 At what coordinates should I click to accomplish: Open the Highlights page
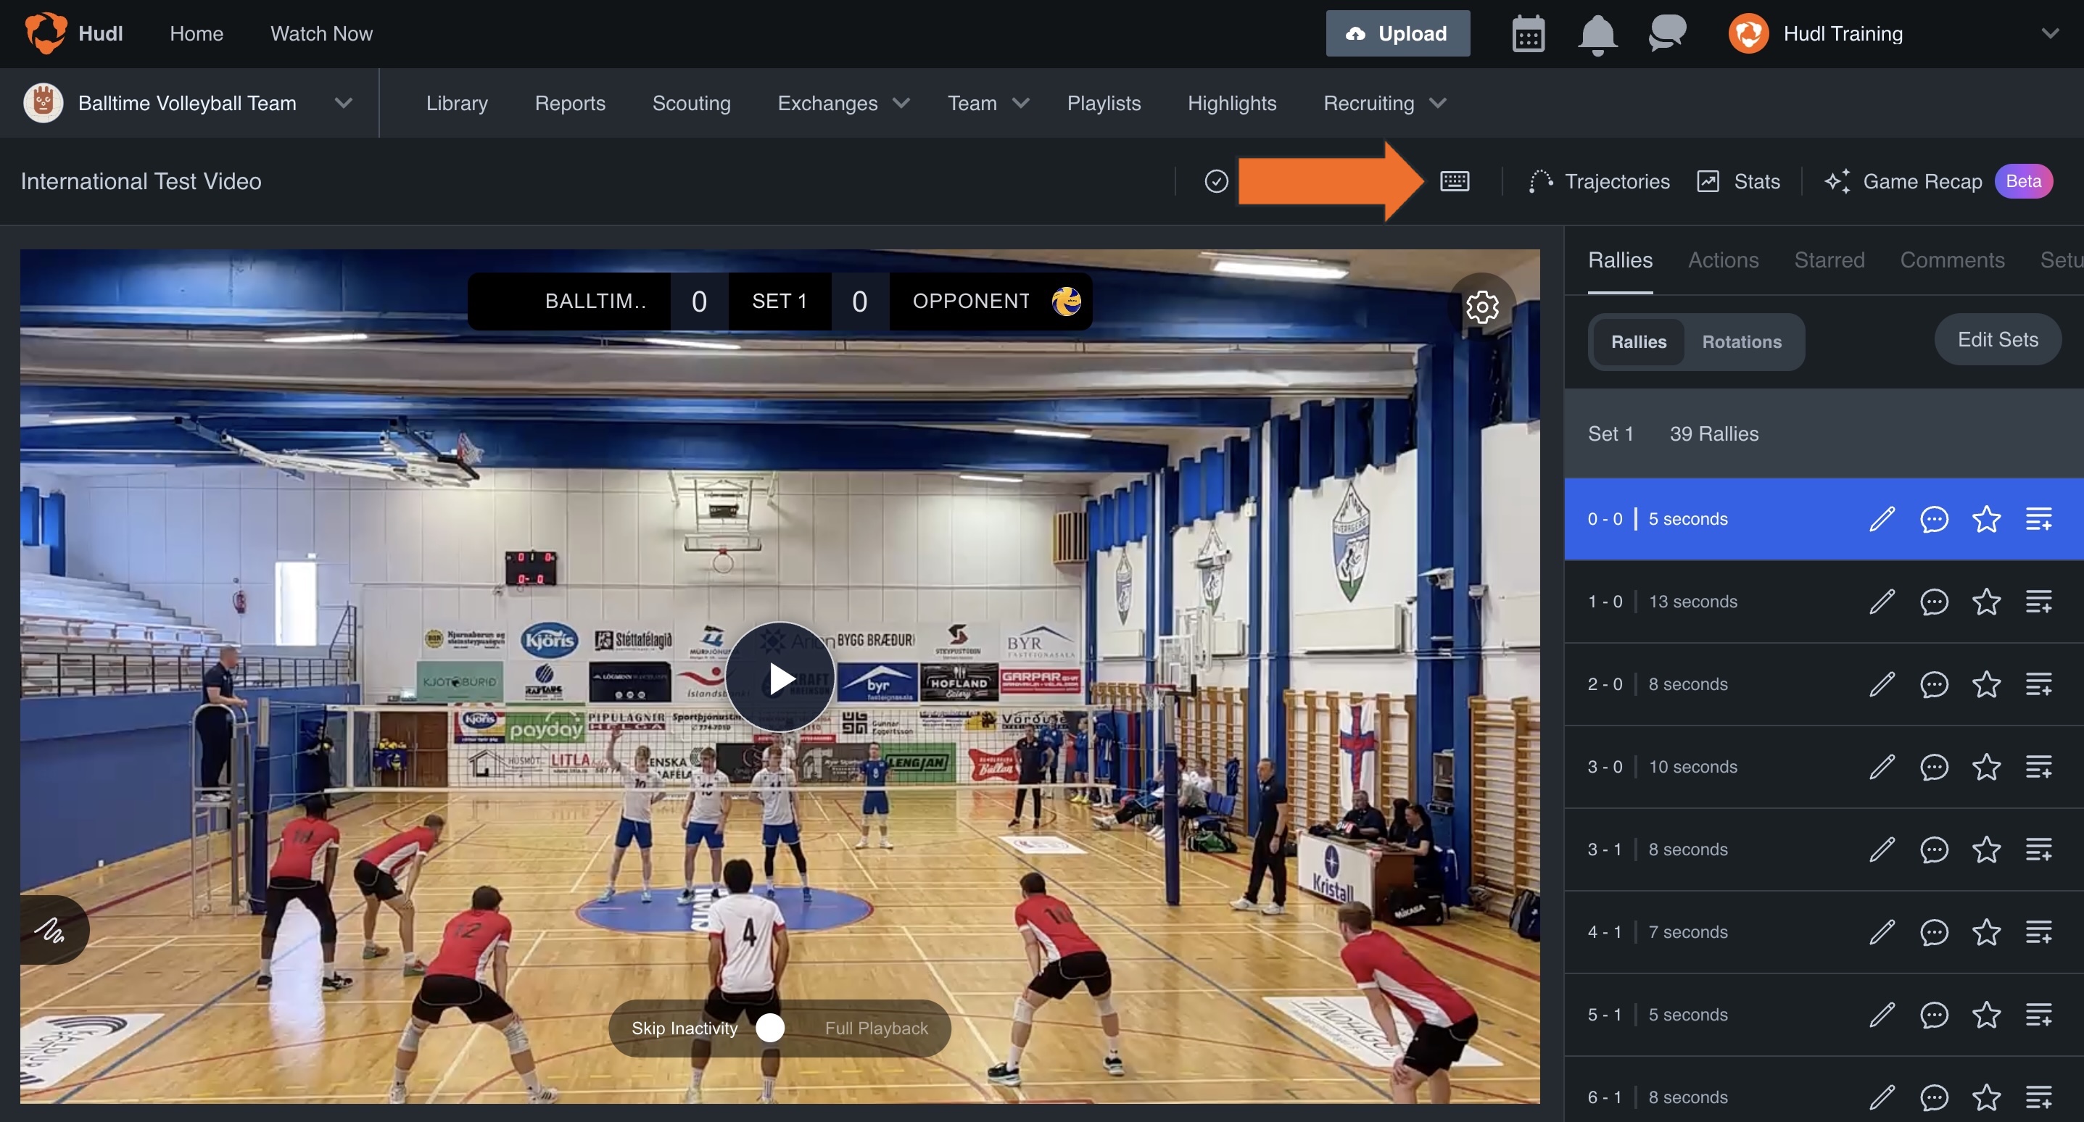[1231, 103]
